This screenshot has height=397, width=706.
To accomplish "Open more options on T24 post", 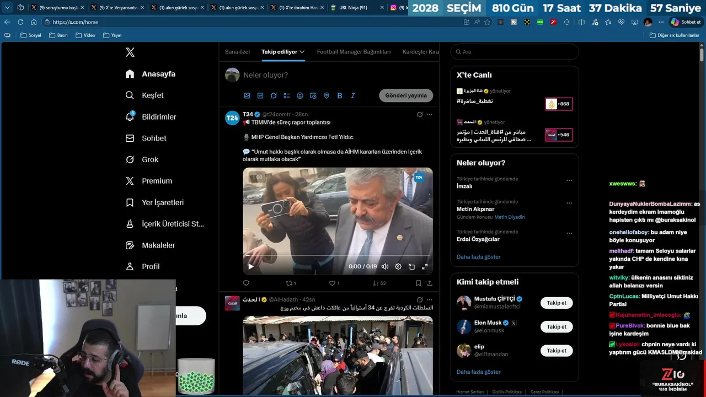I will [x=430, y=115].
